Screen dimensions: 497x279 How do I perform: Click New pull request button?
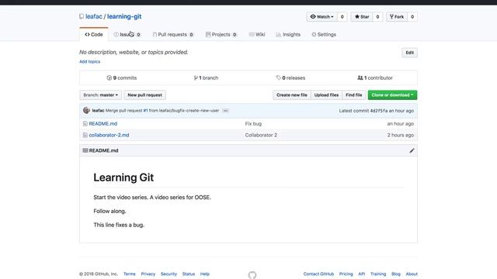(x=145, y=95)
